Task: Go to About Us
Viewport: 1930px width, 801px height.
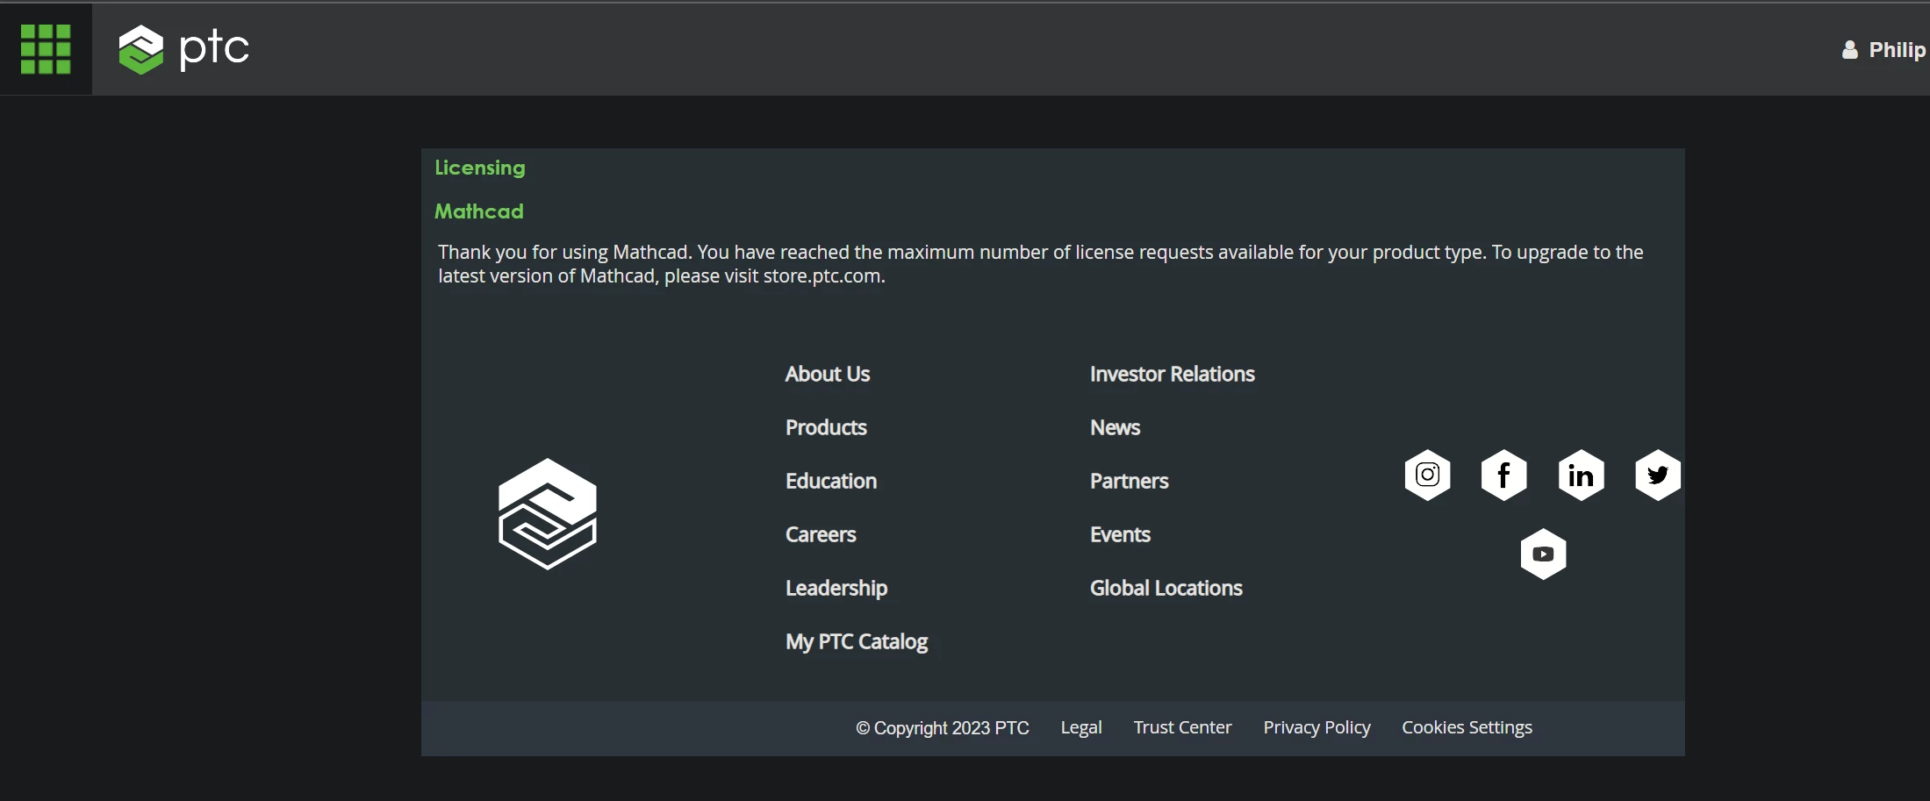Action: 828,375
